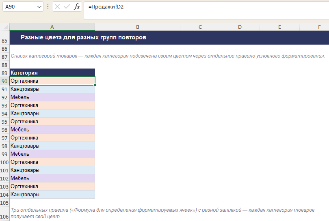The height and width of the screenshot is (221, 329).
Task: Click the Оргтехника cell in row 100
Action: point(52,162)
